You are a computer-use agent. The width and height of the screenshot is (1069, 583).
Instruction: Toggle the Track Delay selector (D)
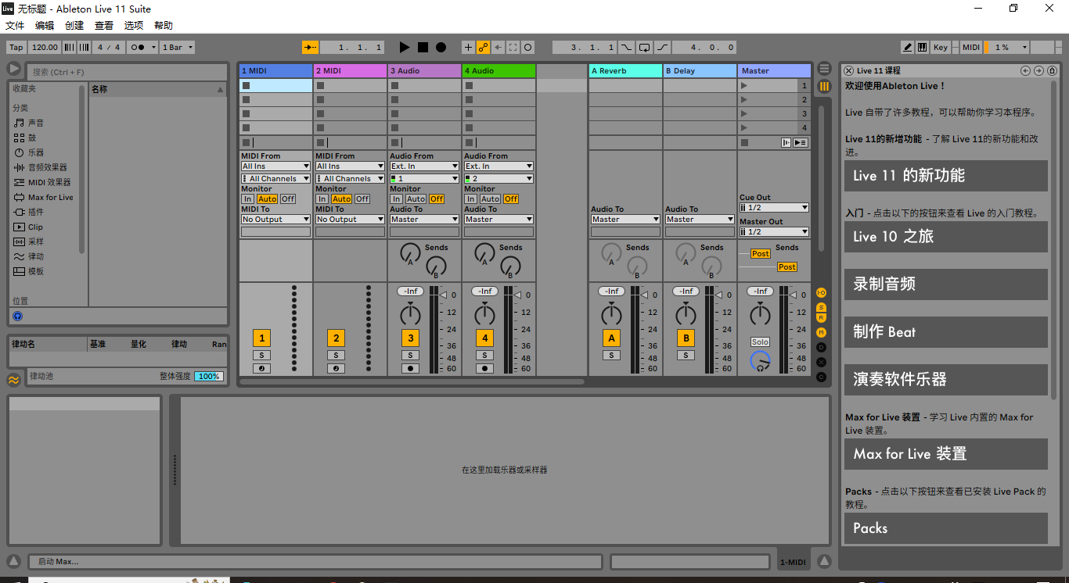pos(821,347)
